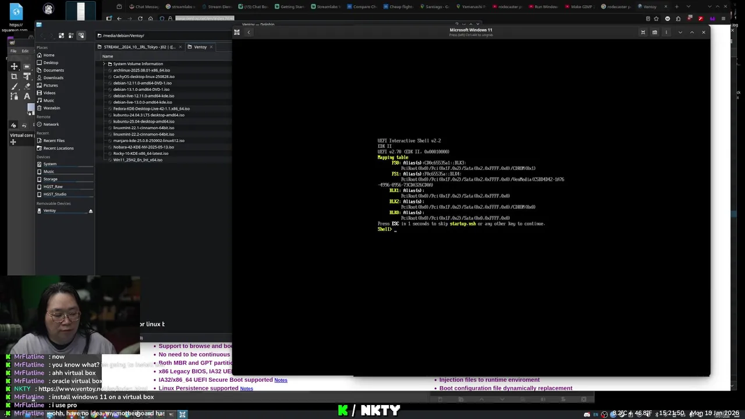This screenshot has width=745, height=419.
Task: Select Fedora-KDE-Desktop-Live-42-1.1.x86_64.iso
Action: [x=151, y=109]
